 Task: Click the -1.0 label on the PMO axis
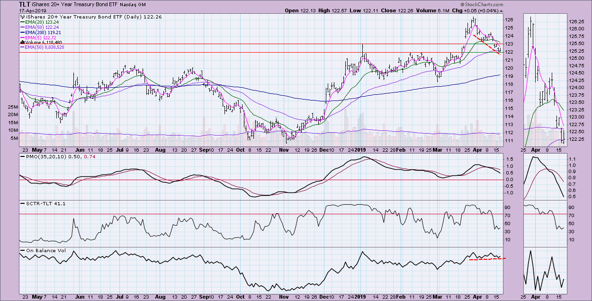[x=509, y=193]
